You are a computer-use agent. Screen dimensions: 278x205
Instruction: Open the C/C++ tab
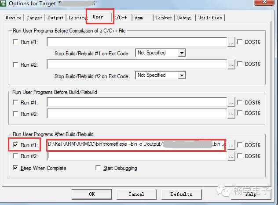121,18
